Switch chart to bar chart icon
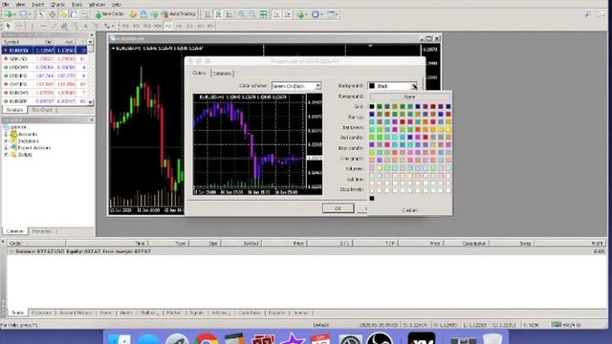Screen dimensions: 612x344 tap(208, 14)
